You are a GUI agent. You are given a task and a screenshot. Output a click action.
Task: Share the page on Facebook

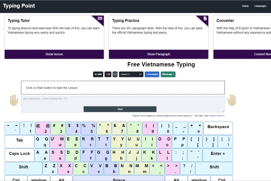(x=152, y=74)
